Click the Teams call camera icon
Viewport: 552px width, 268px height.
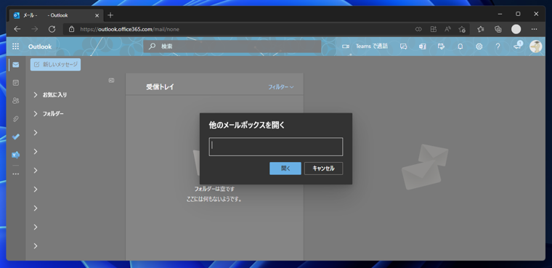coord(345,46)
